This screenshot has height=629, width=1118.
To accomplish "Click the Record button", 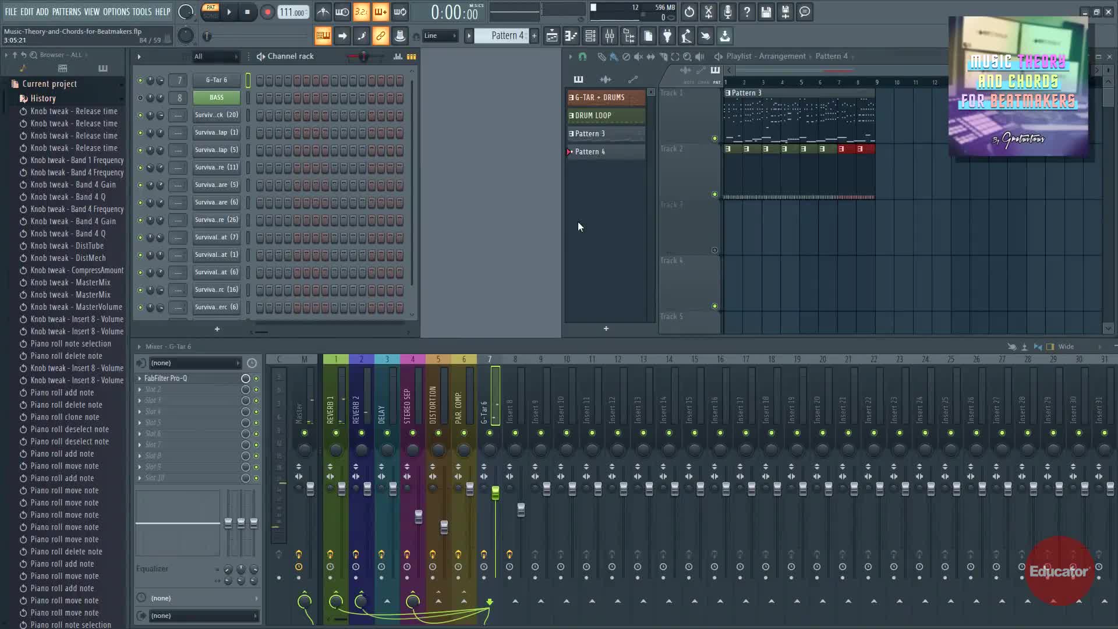I will (x=267, y=12).
